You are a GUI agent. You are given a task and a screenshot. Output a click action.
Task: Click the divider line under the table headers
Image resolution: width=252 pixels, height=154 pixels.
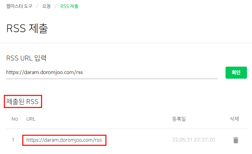tap(127, 129)
